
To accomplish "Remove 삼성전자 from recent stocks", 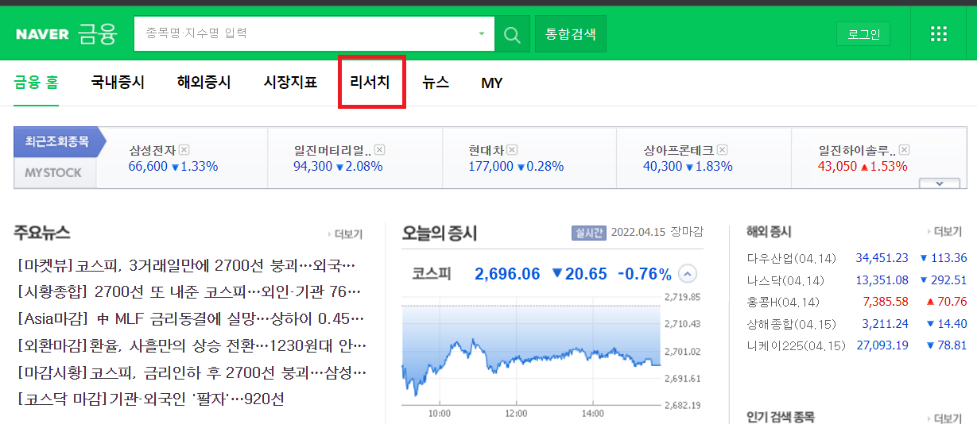I will [x=184, y=149].
